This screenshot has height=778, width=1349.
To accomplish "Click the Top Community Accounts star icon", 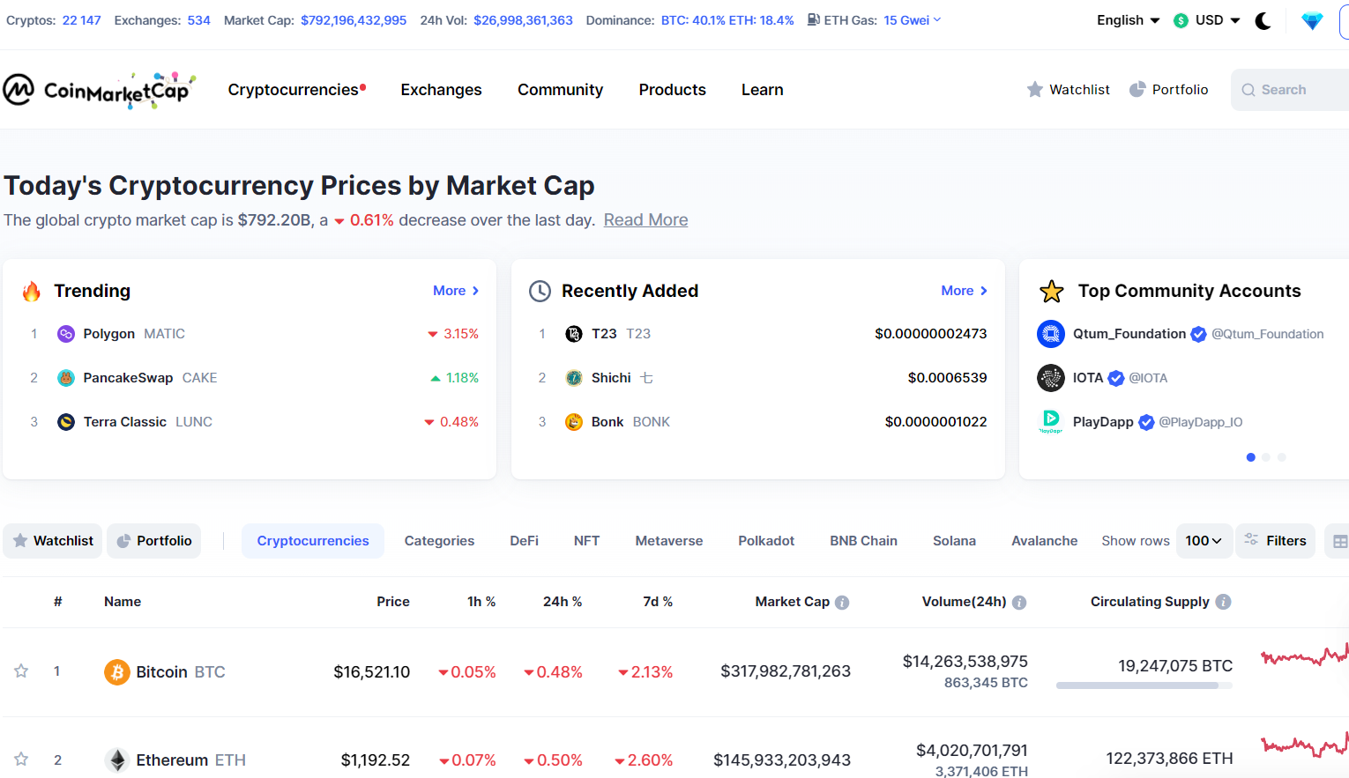I will coord(1051,291).
